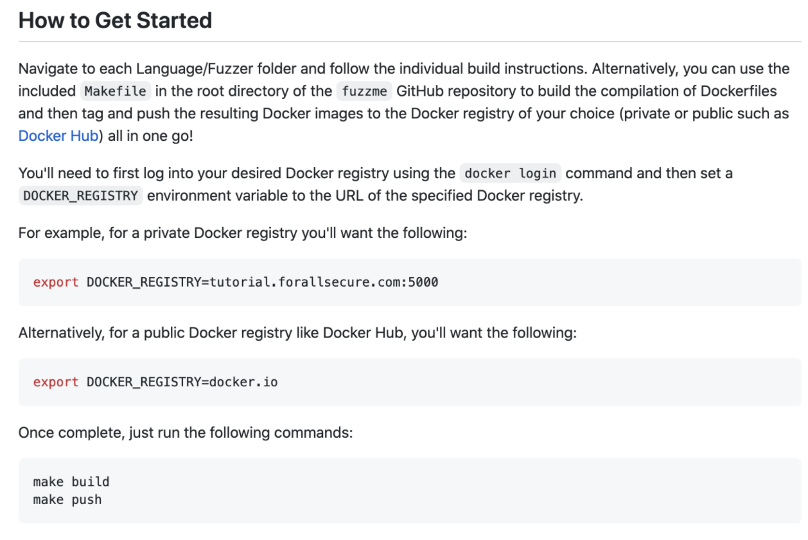Click DOCKER_REGISTRY variable in the docker.io snippet
The width and height of the screenshot is (808, 540).
click(144, 382)
